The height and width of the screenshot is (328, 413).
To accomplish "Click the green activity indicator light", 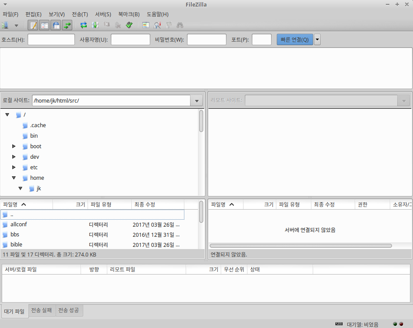I will coord(395,324).
